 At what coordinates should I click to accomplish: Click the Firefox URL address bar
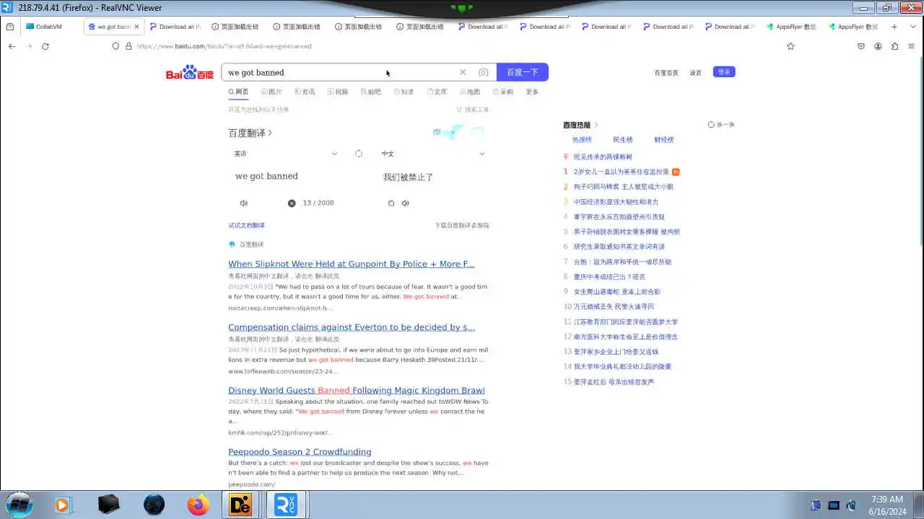448,46
